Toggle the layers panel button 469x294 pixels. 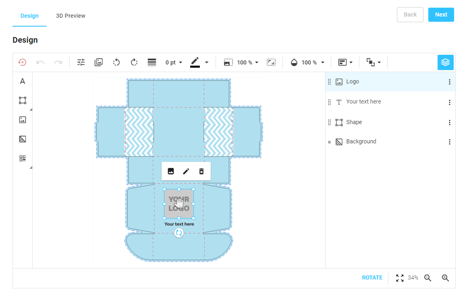445,62
